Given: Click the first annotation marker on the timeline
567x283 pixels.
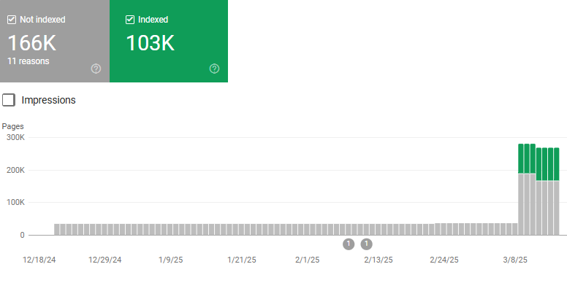Looking at the screenshot, I should pos(349,244).
